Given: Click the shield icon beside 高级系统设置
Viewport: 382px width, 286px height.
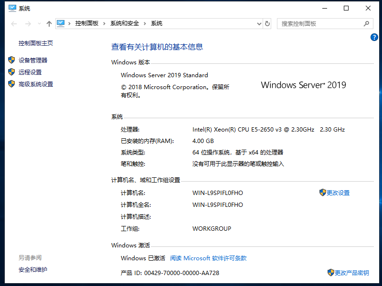Looking at the screenshot, I should (x=11, y=84).
